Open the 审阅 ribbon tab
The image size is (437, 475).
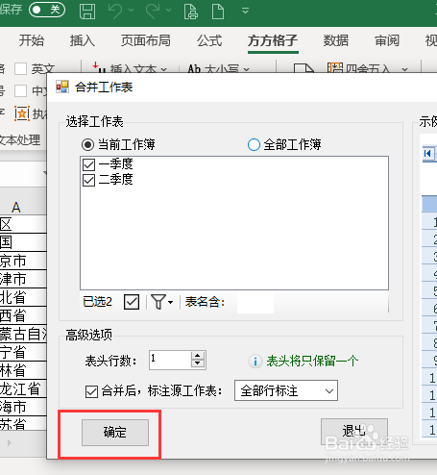pos(387,40)
